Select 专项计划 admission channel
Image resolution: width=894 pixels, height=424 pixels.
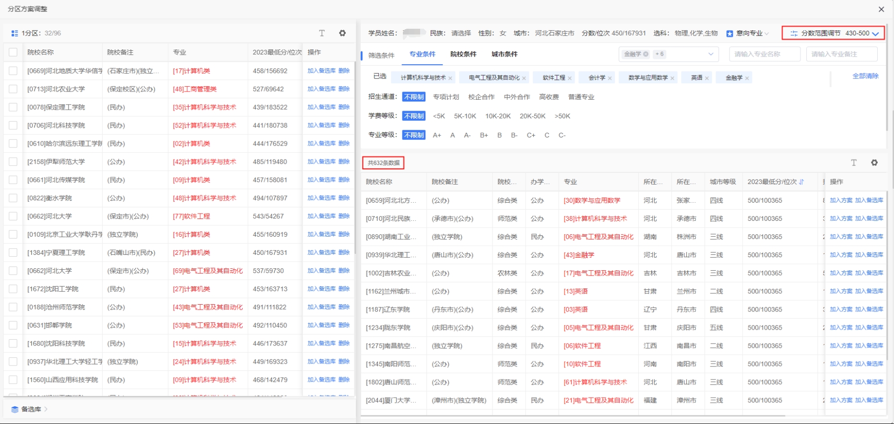click(x=446, y=97)
